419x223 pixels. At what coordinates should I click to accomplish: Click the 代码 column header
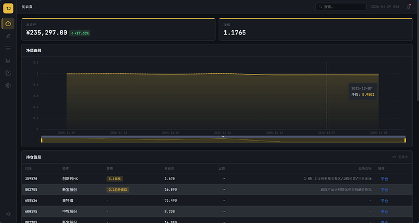coord(28,168)
